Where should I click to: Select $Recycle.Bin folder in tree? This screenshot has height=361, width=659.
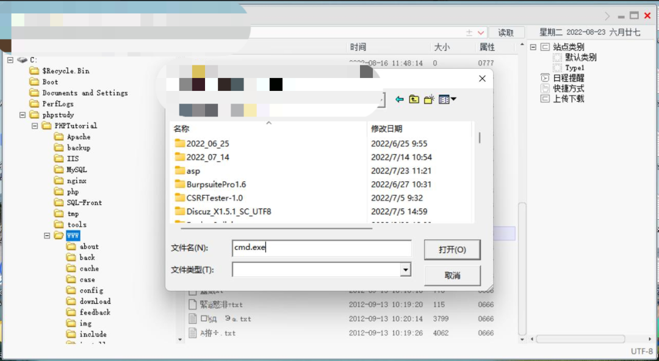(x=60, y=71)
